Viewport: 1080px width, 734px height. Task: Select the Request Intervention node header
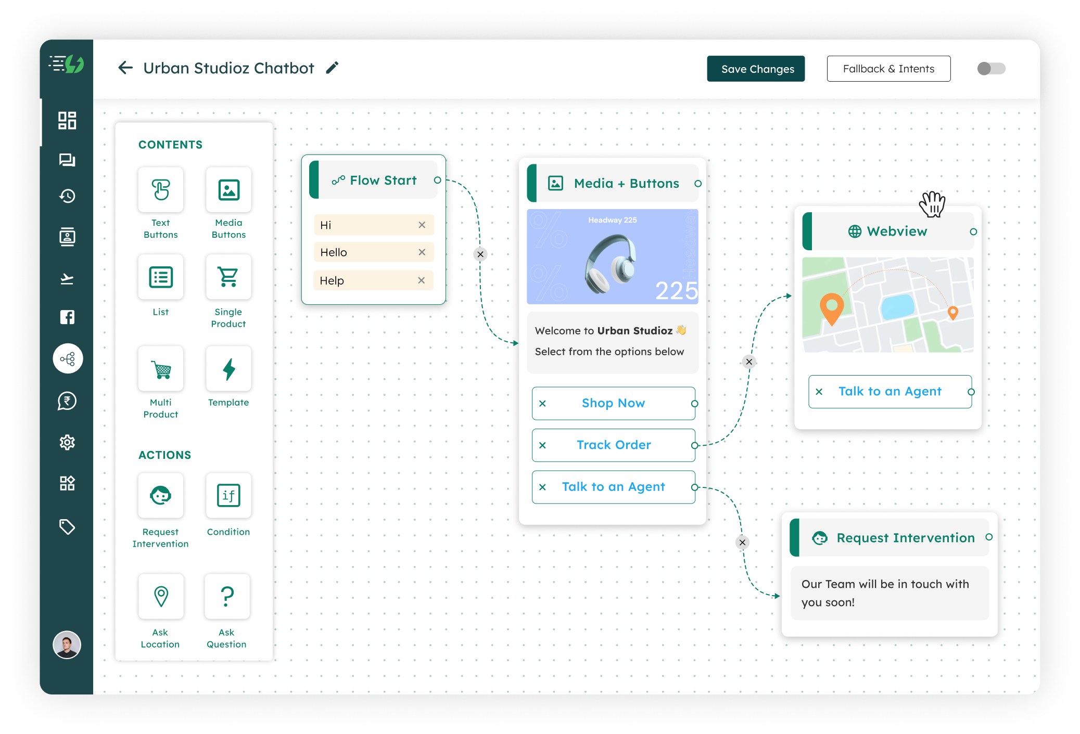(x=890, y=537)
